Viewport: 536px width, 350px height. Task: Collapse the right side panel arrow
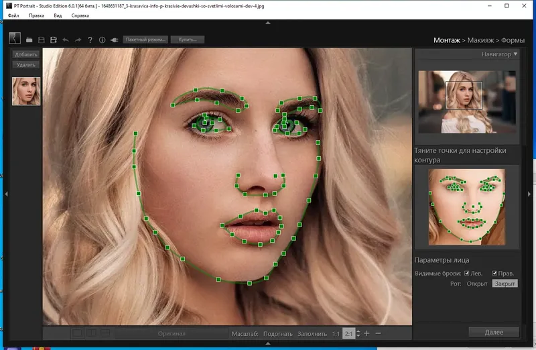coord(529,194)
